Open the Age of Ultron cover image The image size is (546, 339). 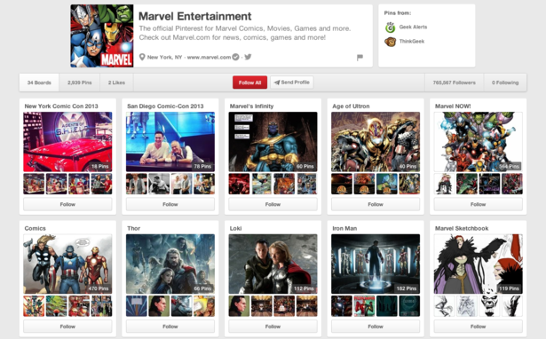click(376, 142)
